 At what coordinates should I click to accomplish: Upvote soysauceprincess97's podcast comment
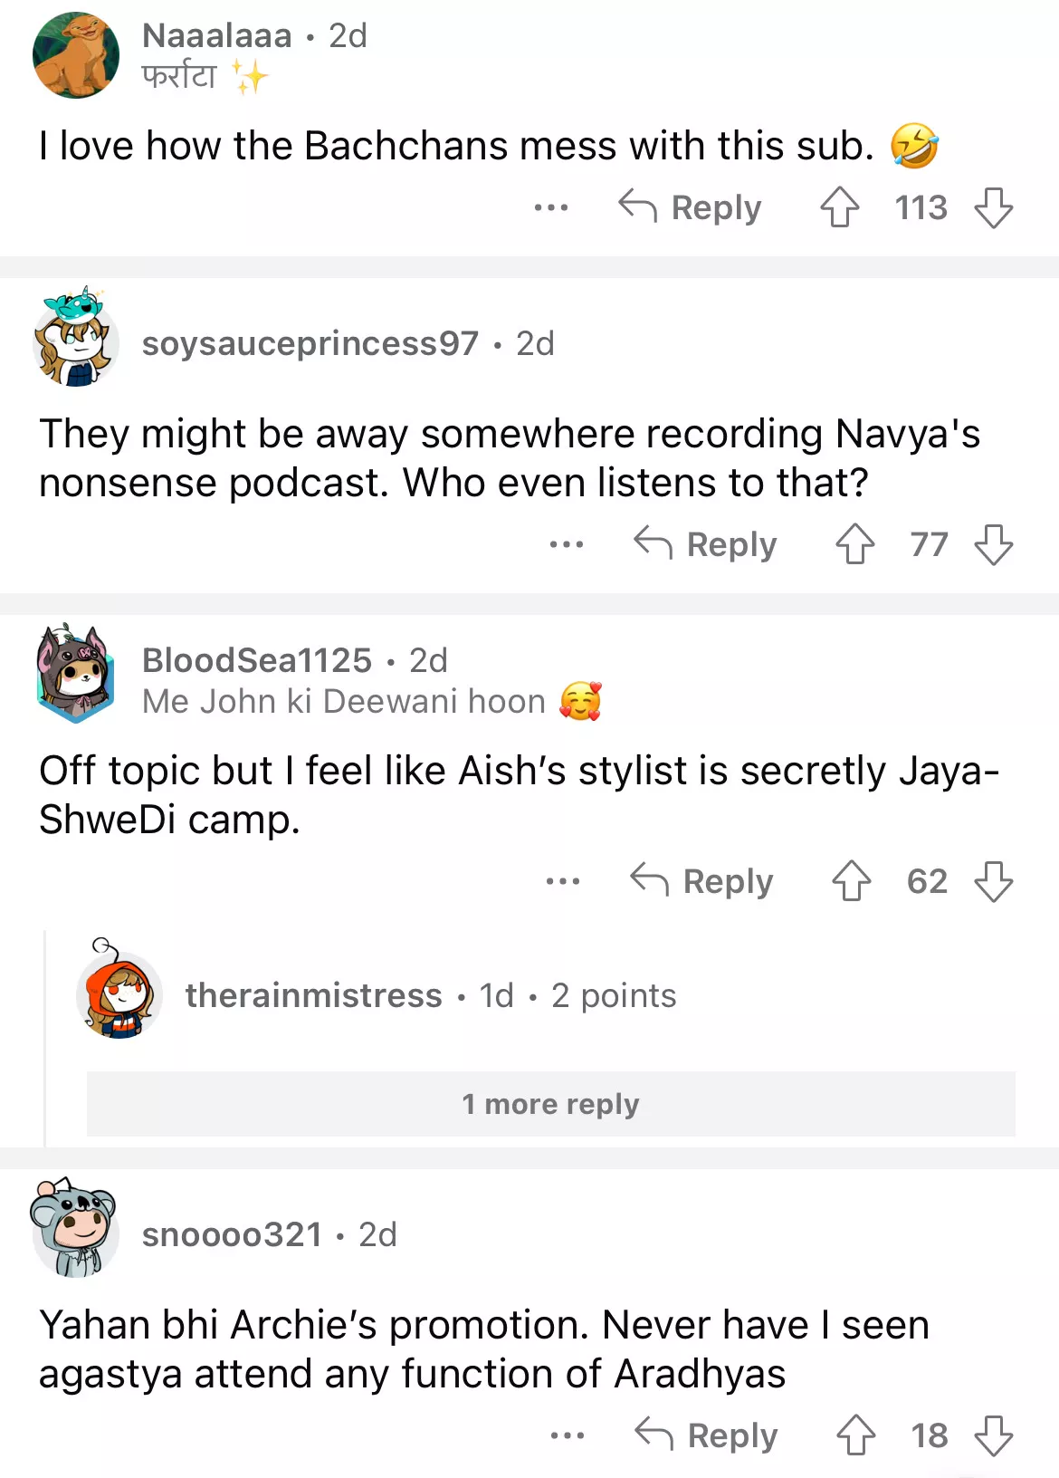pyautogui.click(x=854, y=544)
